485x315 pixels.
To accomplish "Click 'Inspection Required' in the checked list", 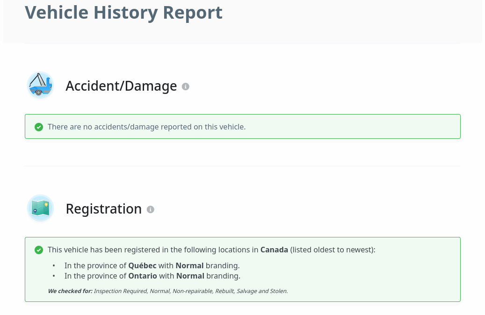I will 120,291.
